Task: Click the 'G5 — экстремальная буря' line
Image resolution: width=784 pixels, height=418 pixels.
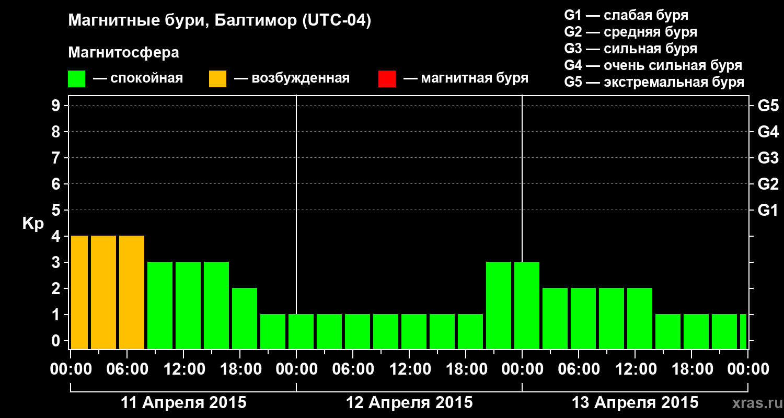Action: (654, 83)
